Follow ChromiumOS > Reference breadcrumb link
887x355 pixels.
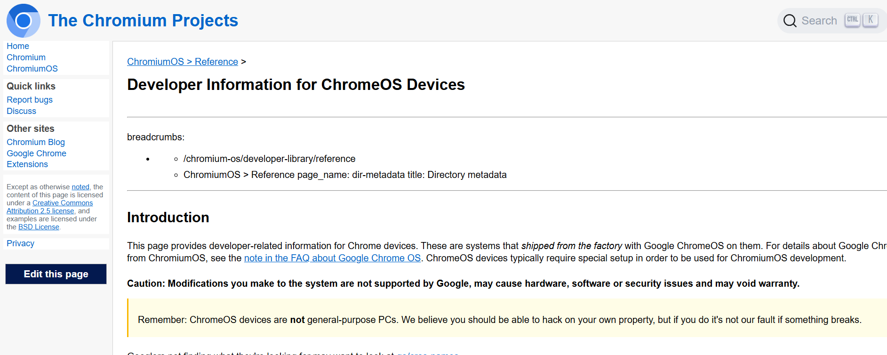pyautogui.click(x=183, y=62)
